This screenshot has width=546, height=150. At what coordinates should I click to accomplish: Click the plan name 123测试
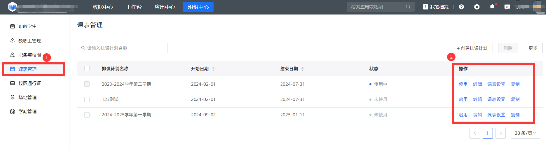pyautogui.click(x=110, y=99)
